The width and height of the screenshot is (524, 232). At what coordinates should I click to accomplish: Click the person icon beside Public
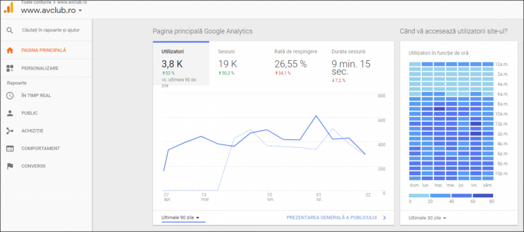click(x=9, y=113)
